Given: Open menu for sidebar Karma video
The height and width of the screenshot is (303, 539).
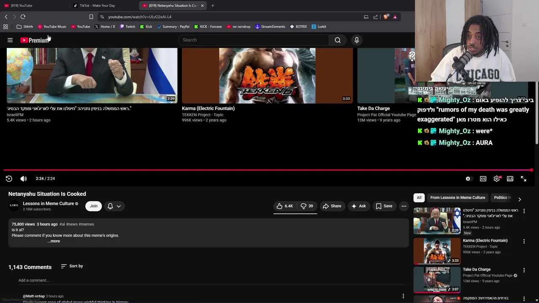Looking at the screenshot, I should tap(524, 241).
